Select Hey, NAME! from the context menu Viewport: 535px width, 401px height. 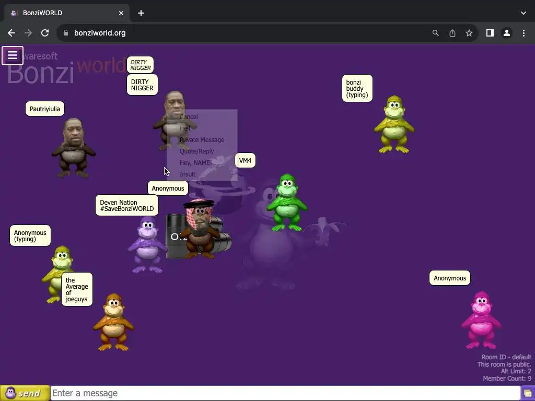click(x=195, y=163)
